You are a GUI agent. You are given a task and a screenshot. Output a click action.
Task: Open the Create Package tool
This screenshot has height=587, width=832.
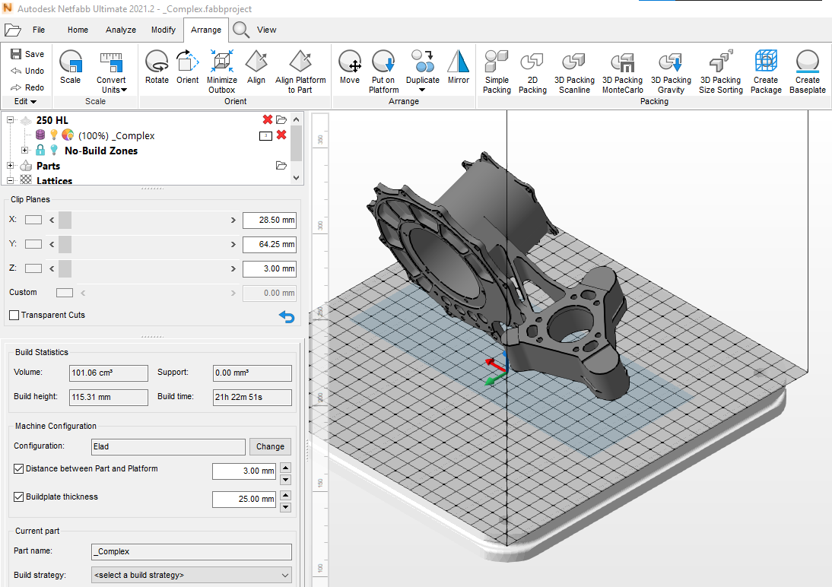point(766,72)
